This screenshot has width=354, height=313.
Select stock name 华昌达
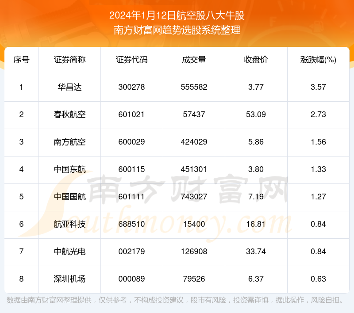click(69, 87)
